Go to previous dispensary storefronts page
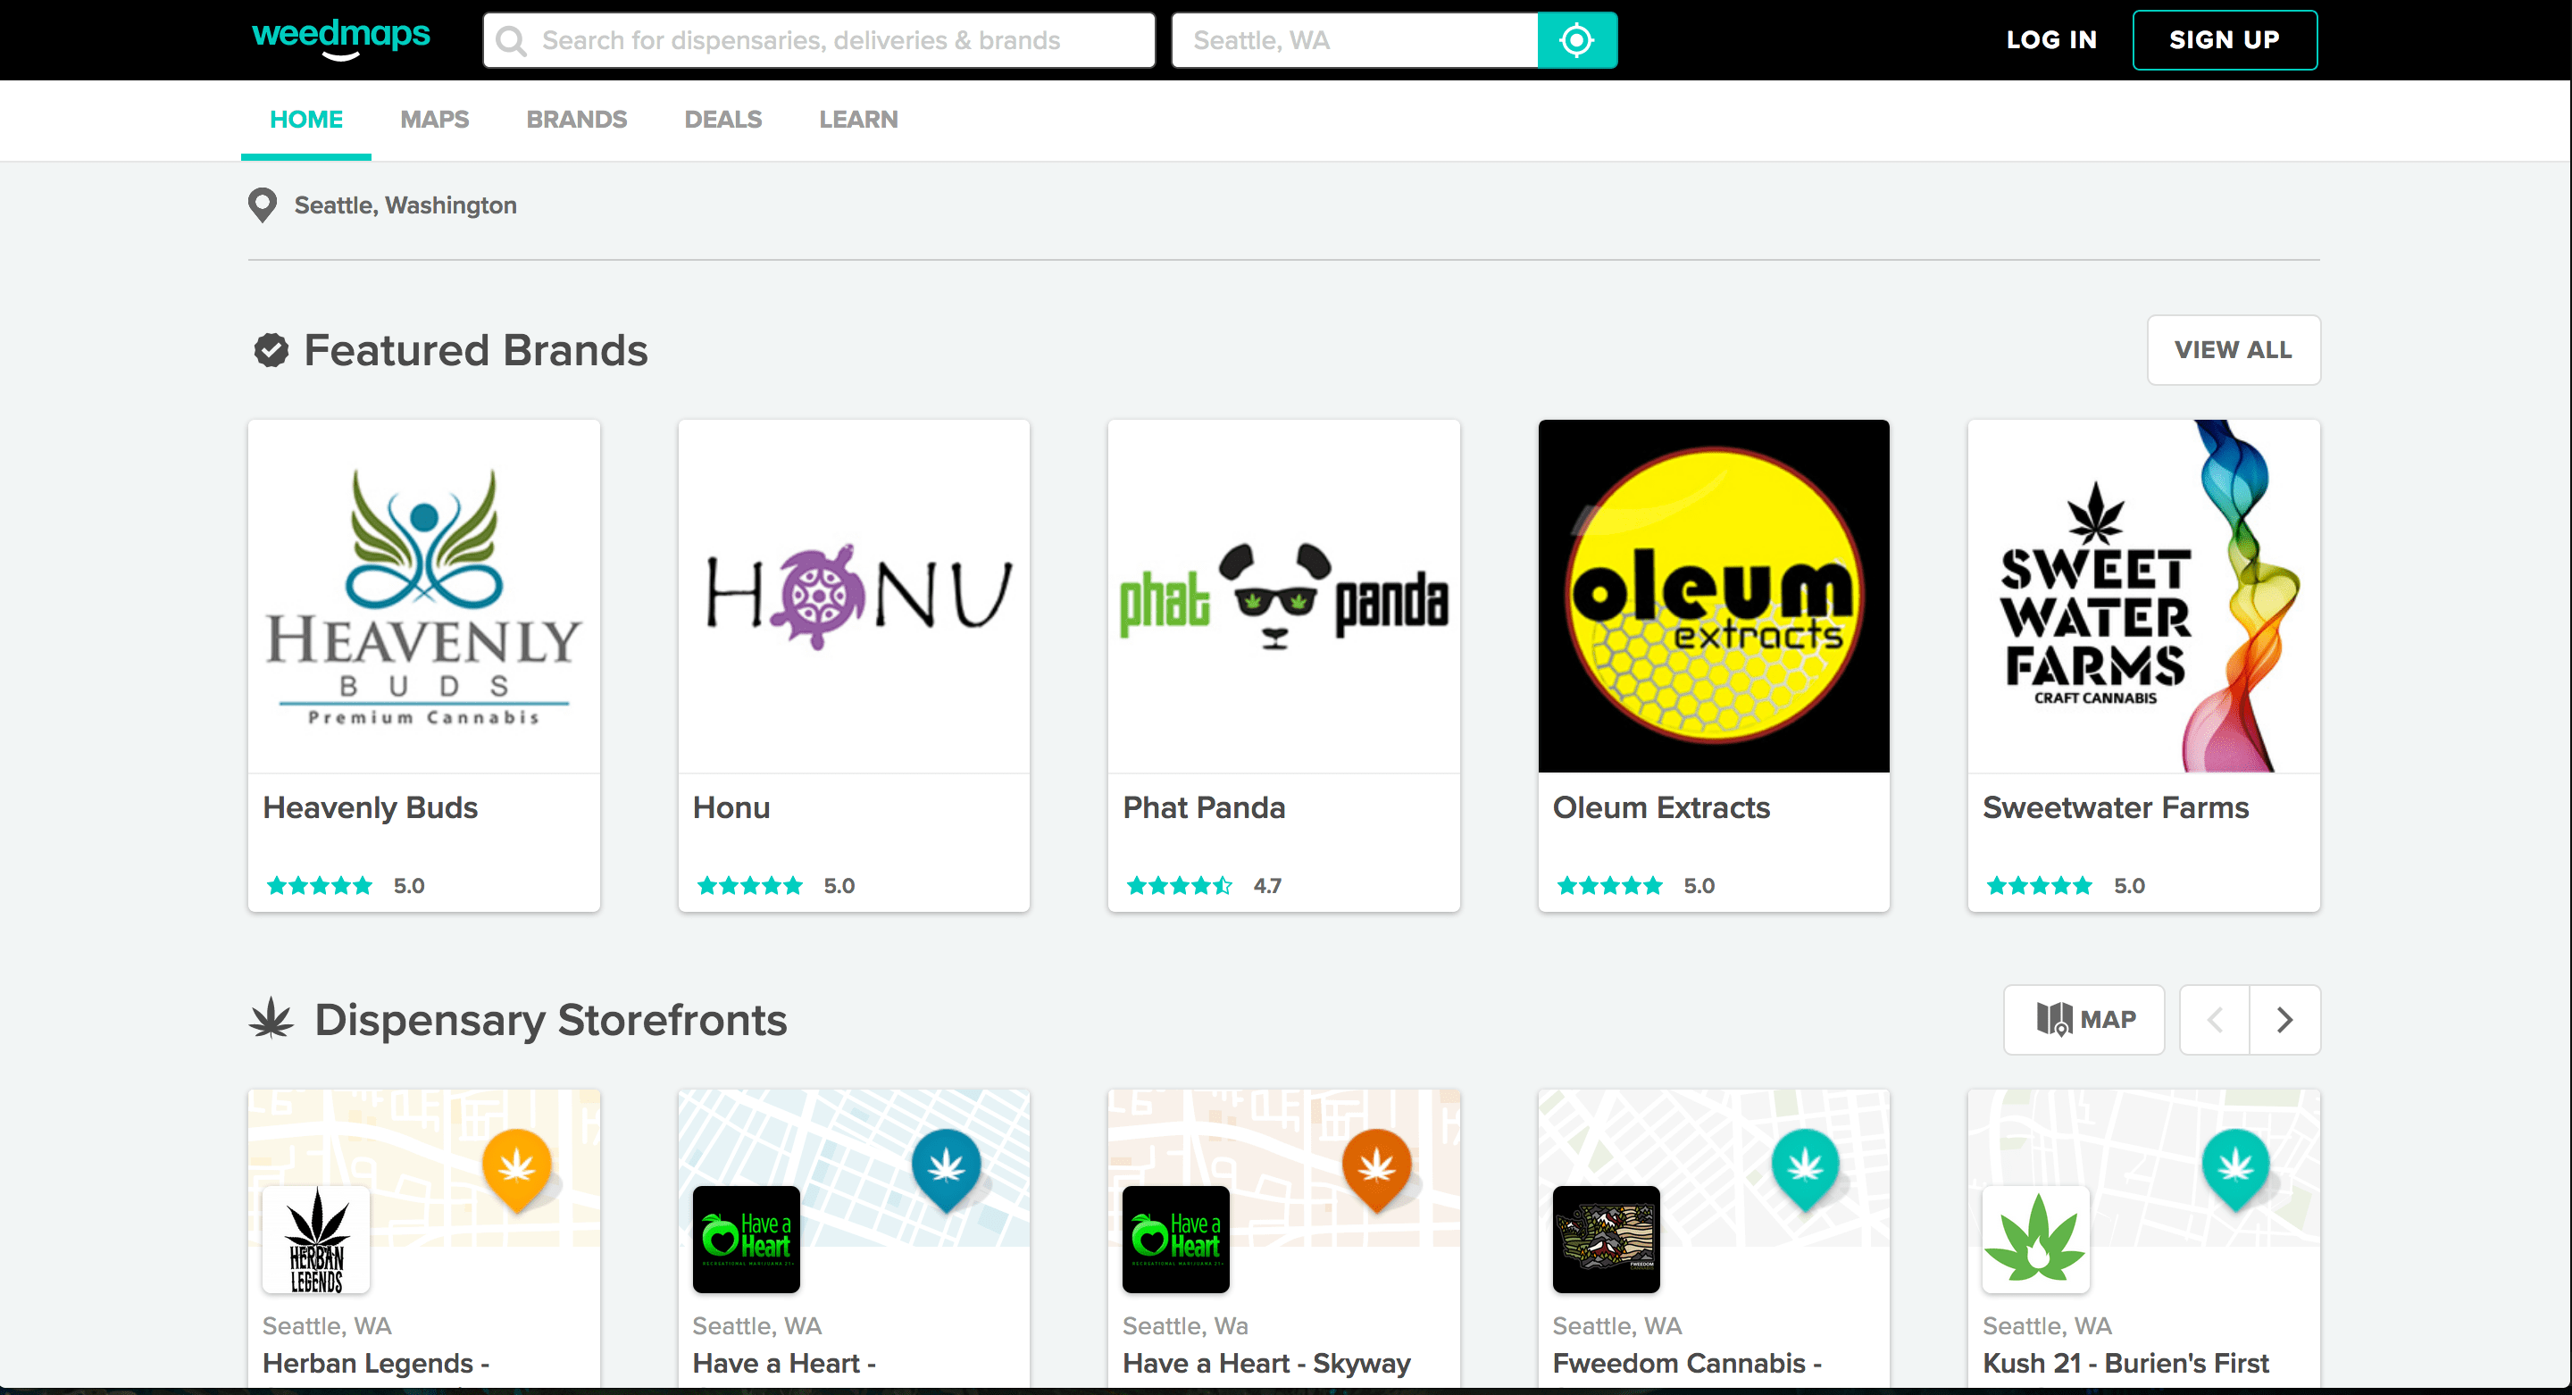 2215,1020
